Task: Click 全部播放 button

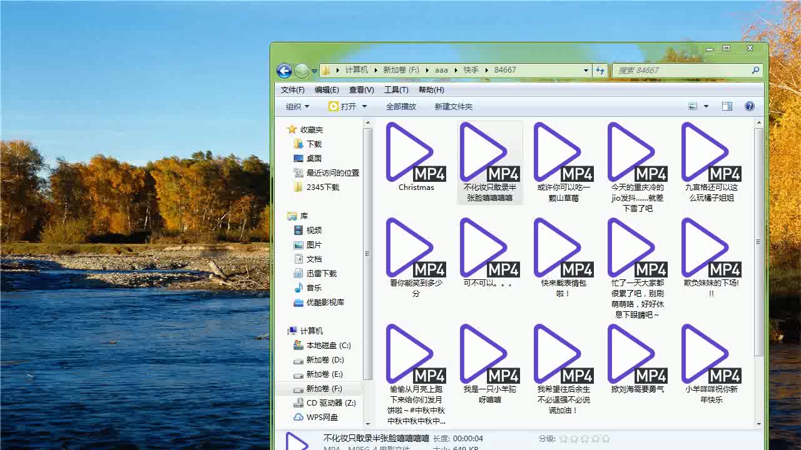Action: [401, 106]
